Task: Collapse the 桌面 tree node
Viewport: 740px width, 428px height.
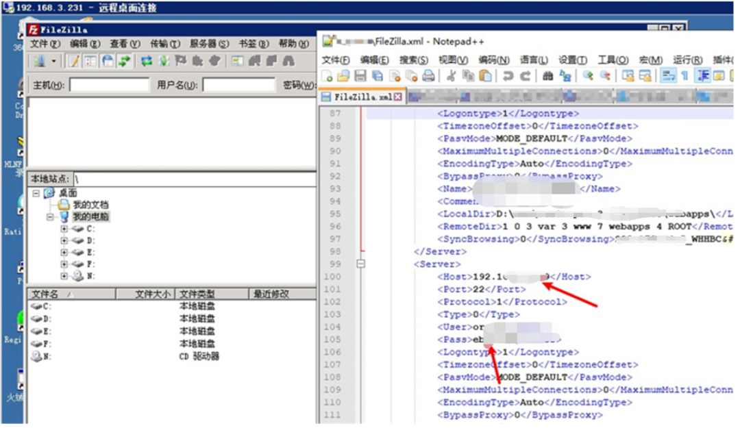Action: [x=36, y=193]
